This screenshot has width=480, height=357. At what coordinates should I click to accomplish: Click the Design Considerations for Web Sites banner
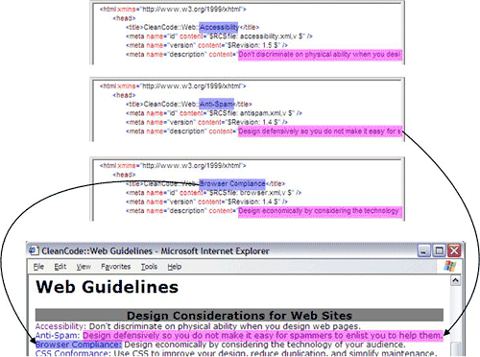pos(239,315)
